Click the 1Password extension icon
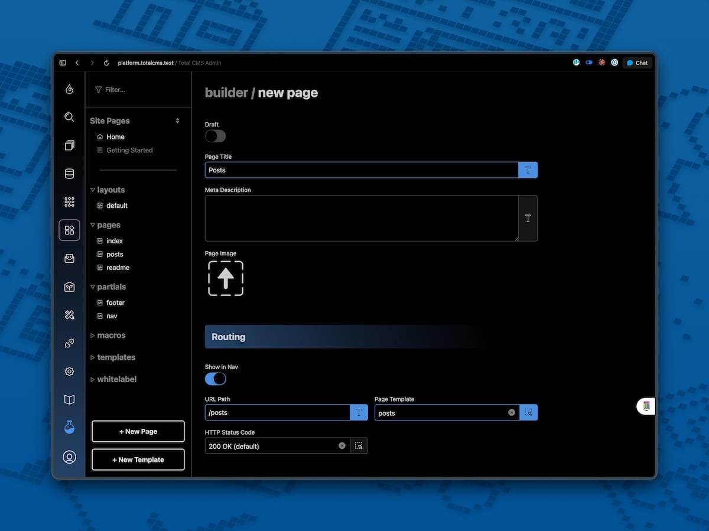709x531 pixels. [614, 62]
